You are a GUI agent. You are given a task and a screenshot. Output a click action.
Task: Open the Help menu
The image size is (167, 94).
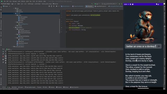point(45,1)
